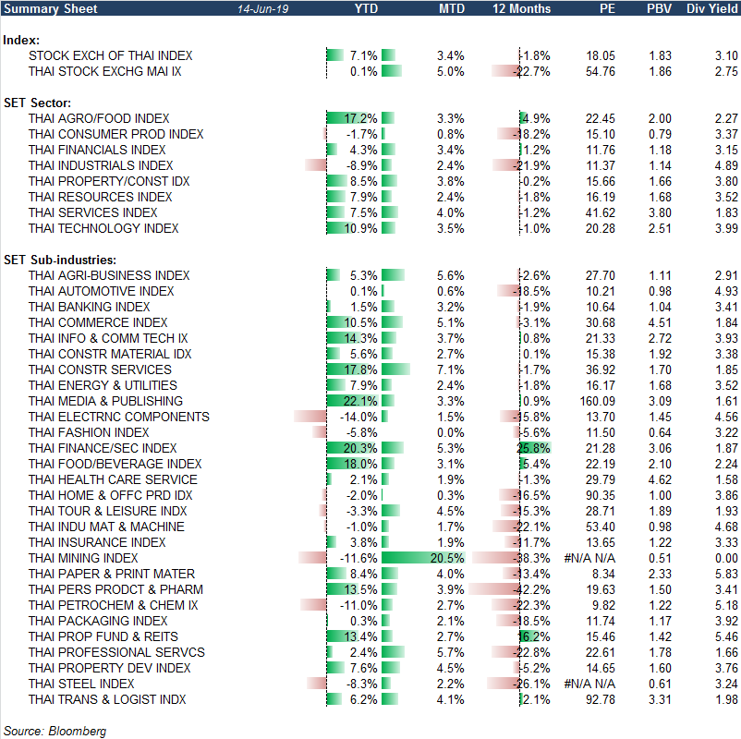Click the 5.83 dividend yield value
This screenshot has width=741, height=739.
coord(726,574)
